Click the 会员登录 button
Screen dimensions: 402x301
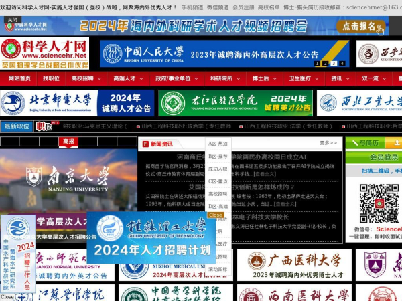374,157
